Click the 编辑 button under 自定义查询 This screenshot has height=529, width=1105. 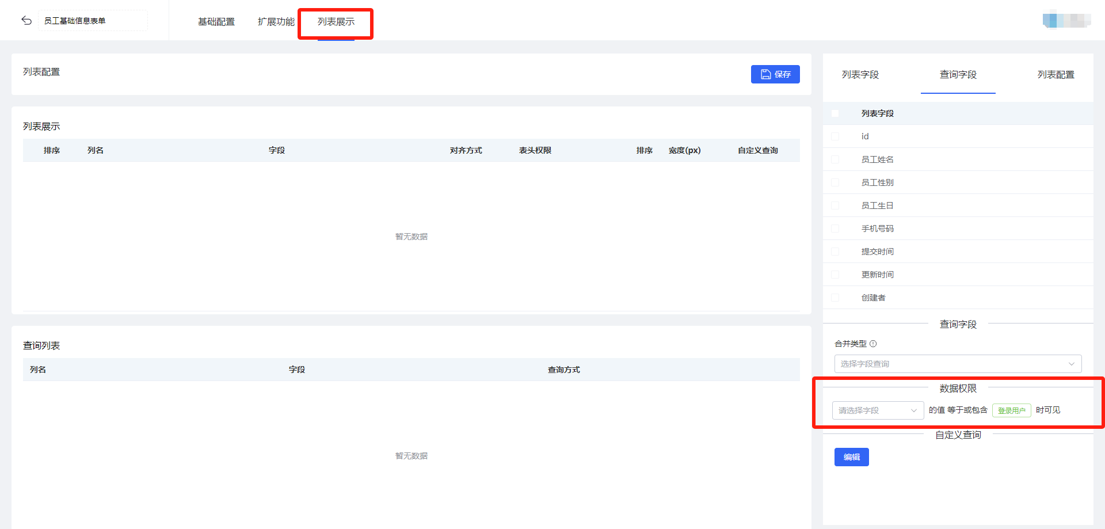pyautogui.click(x=851, y=457)
